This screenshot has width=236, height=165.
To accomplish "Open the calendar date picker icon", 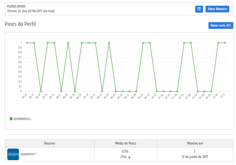I will click(x=199, y=9).
